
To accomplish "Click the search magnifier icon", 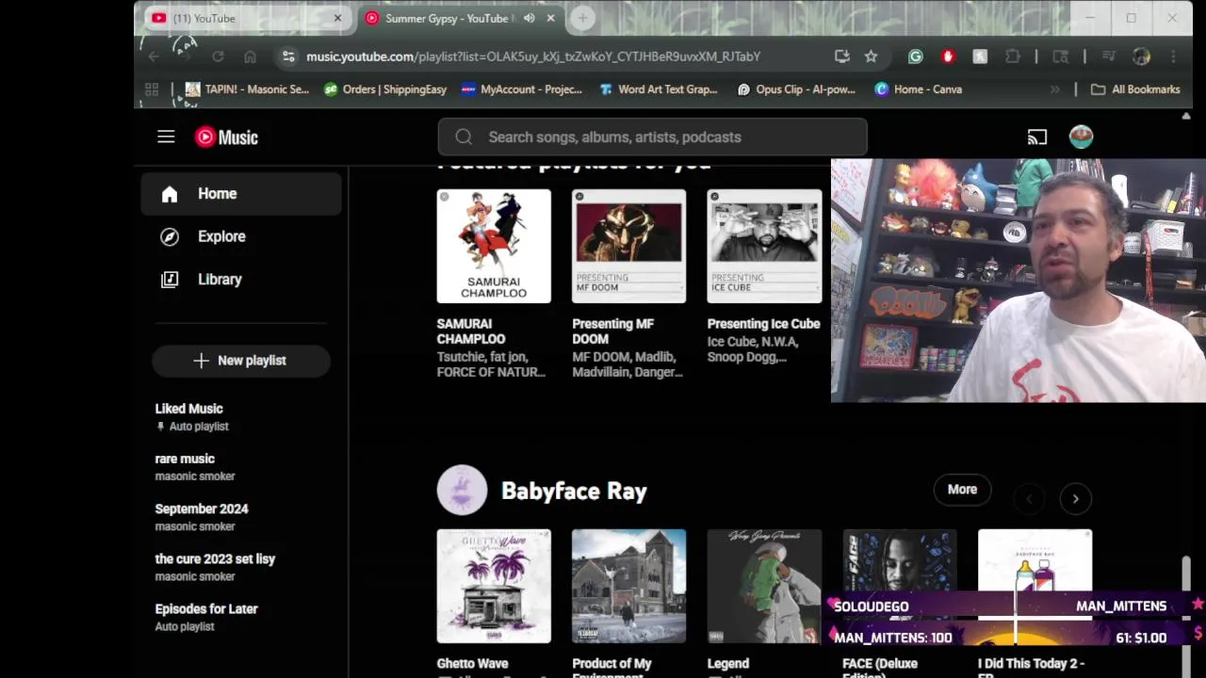I will coord(464,137).
